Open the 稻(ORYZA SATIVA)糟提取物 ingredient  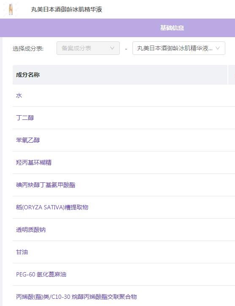point(52,207)
